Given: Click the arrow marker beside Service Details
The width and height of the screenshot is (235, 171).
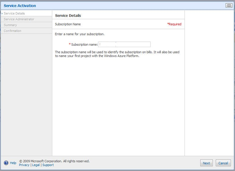Looking at the screenshot, I should tap(2, 14).
